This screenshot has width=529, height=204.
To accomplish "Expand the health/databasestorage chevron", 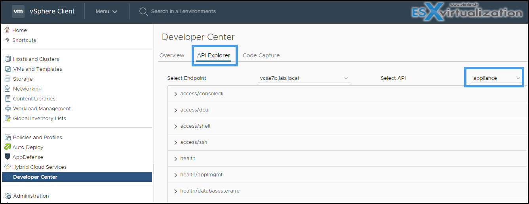I will click(x=175, y=191).
